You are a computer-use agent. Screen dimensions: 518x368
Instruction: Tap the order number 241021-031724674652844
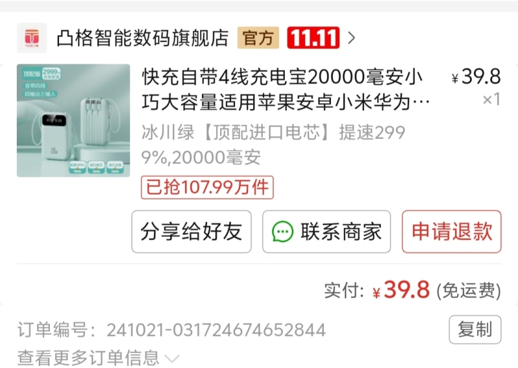[216, 330]
